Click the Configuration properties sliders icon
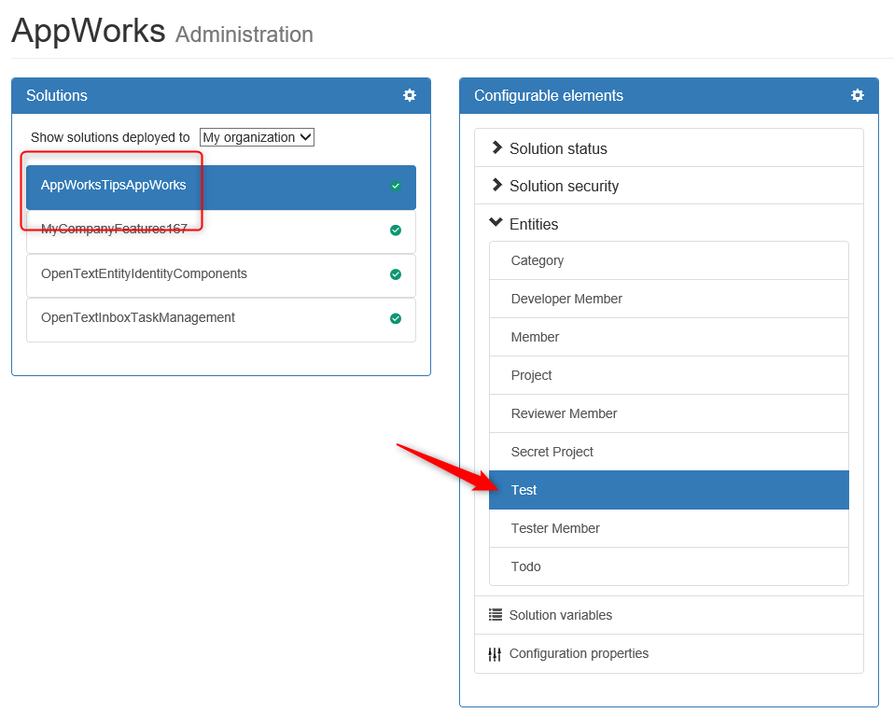 point(495,654)
